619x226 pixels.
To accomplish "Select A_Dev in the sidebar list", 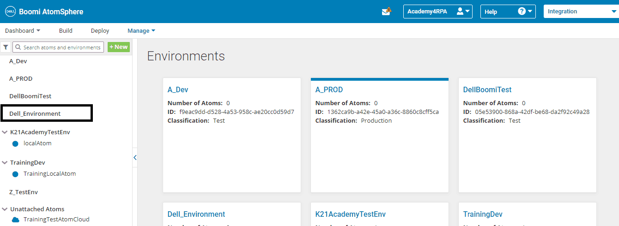I will pos(18,61).
